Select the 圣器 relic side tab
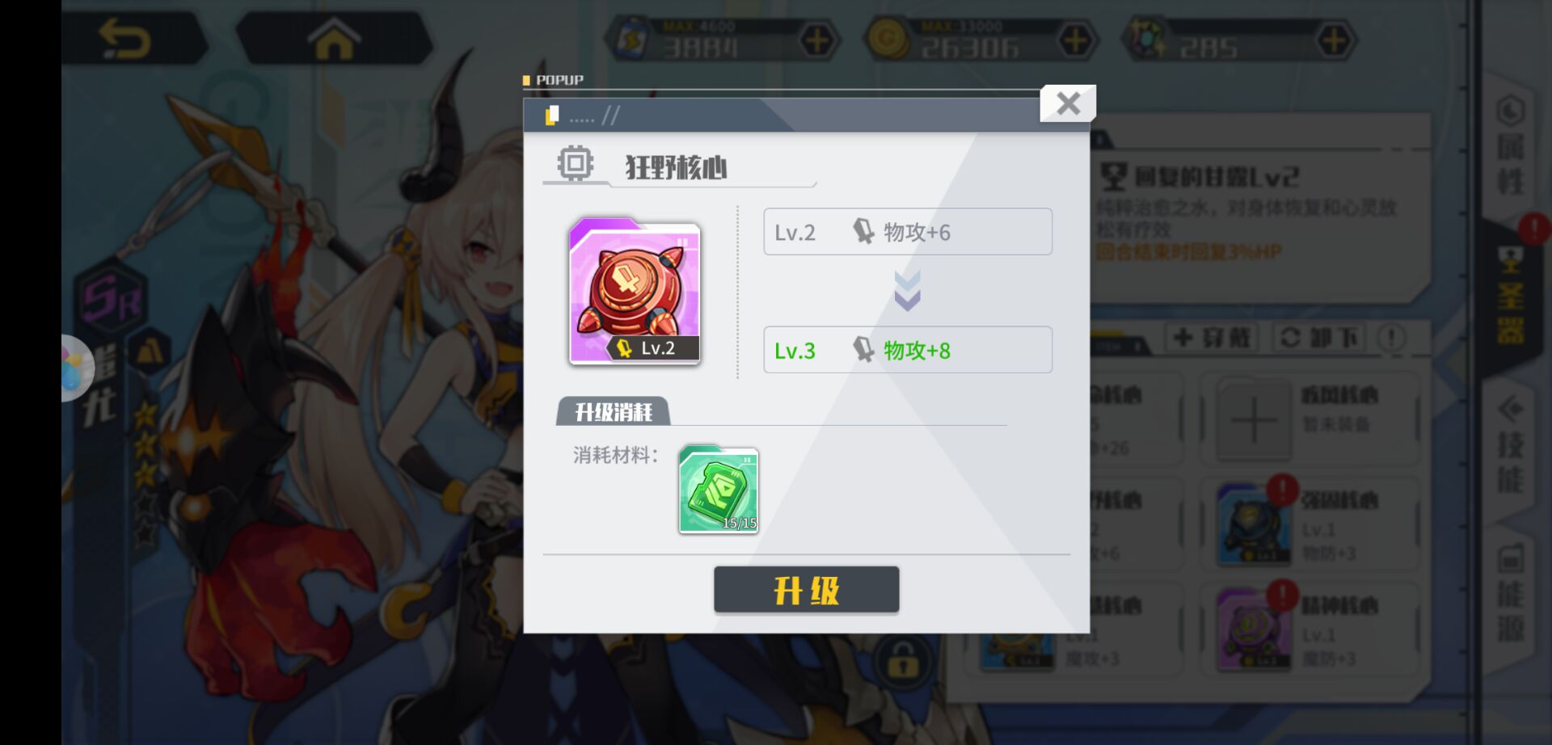The width and height of the screenshot is (1552, 745). pyautogui.click(x=1509, y=295)
